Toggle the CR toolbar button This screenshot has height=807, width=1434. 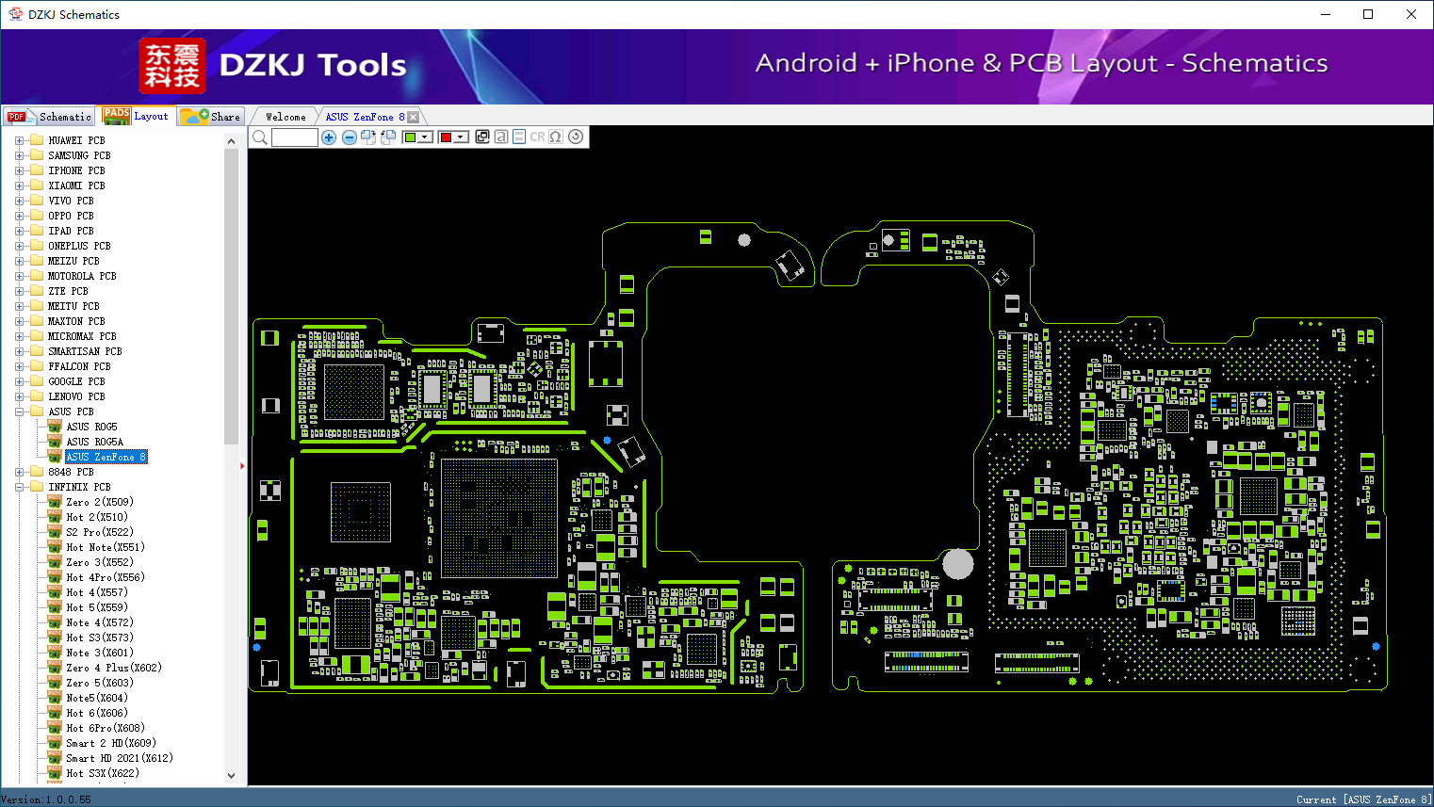(537, 137)
